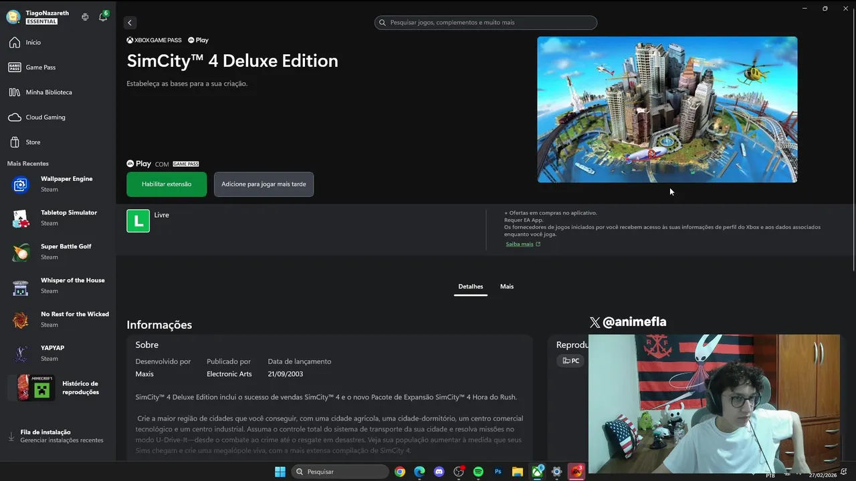Click the SimCity 4 cover artwork

click(667, 110)
